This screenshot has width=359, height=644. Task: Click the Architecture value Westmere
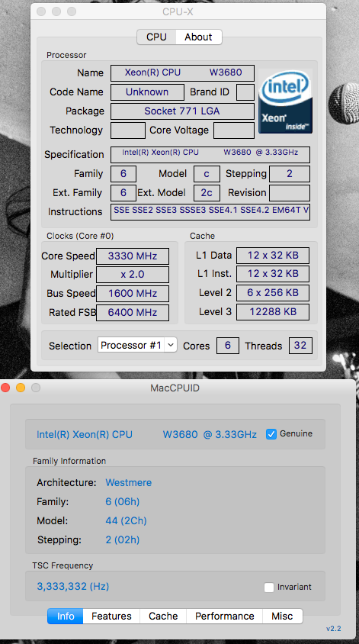pos(128,482)
